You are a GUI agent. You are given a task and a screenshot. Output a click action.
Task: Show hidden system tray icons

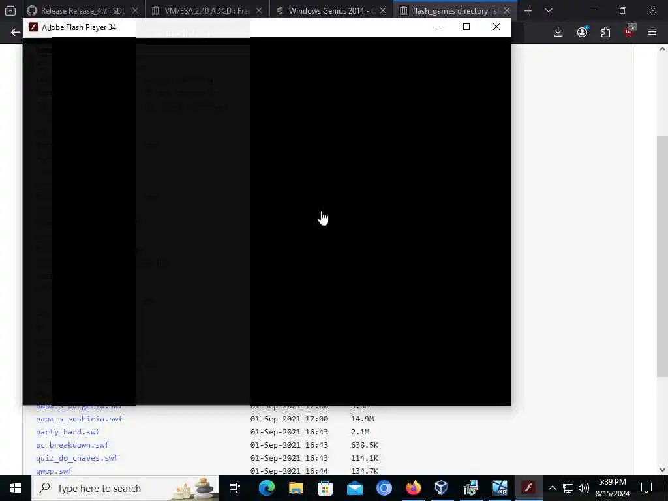pos(553,488)
